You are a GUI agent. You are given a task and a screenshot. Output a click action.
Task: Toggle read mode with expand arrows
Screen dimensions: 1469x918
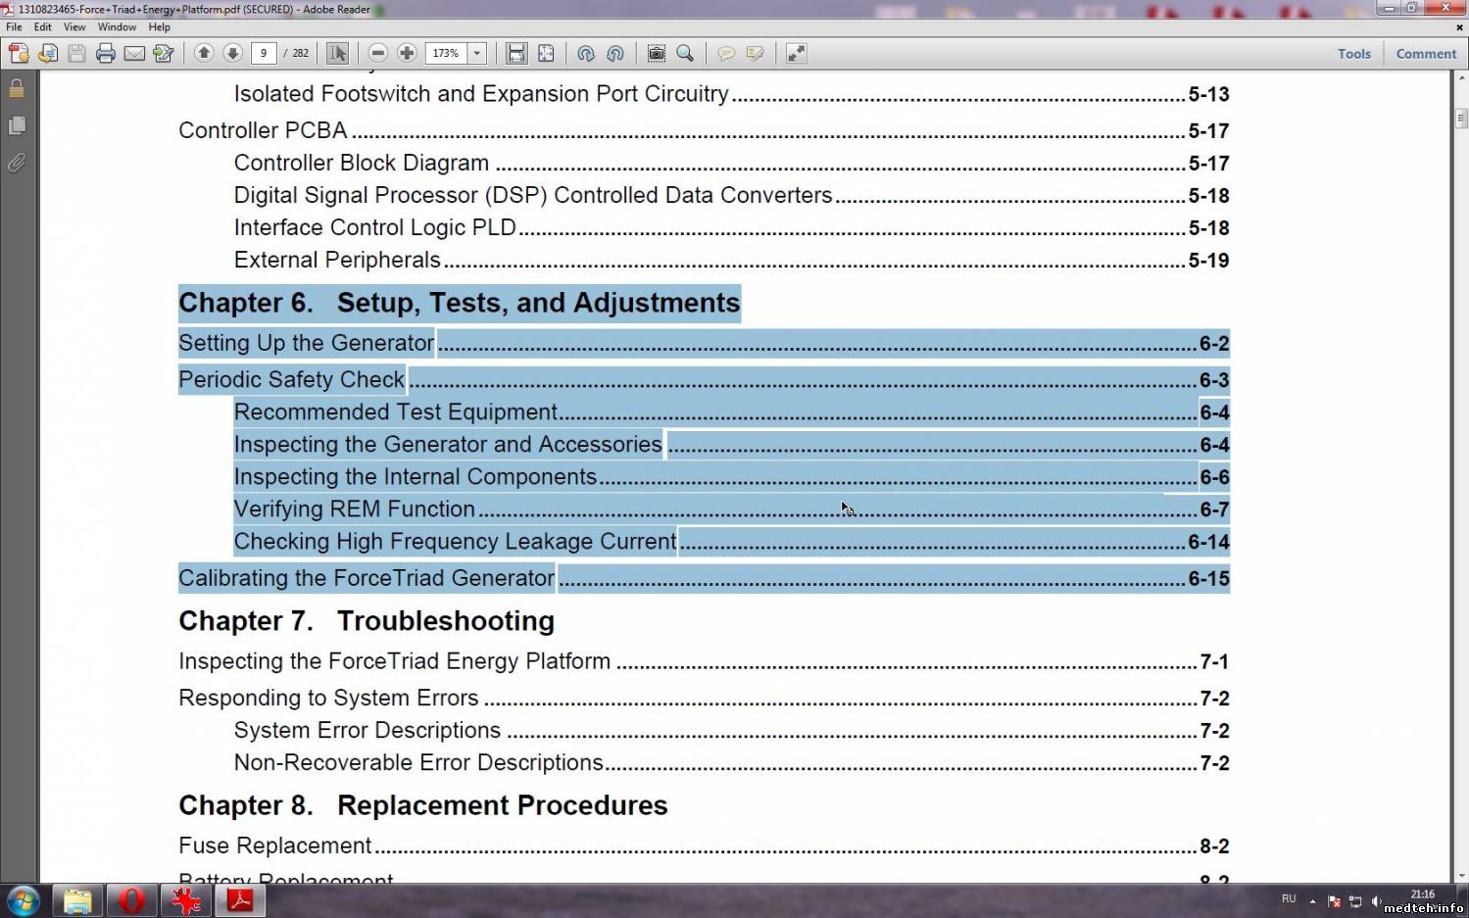pos(797,54)
